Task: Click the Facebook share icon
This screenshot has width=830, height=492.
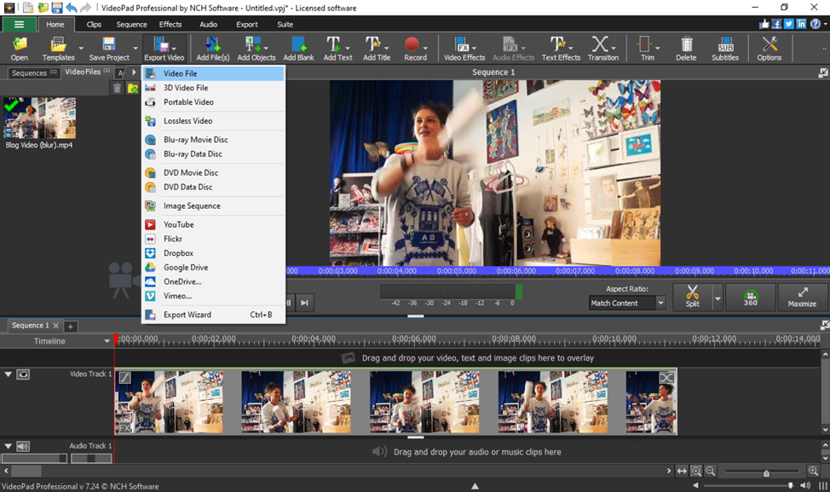Action: (x=776, y=24)
